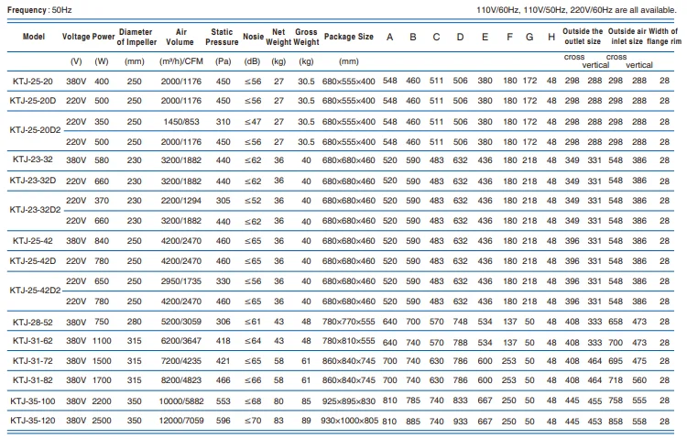The image size is (687, 439).
Task: Click the 10000/5882 air volume value
Action: [181, 401]
